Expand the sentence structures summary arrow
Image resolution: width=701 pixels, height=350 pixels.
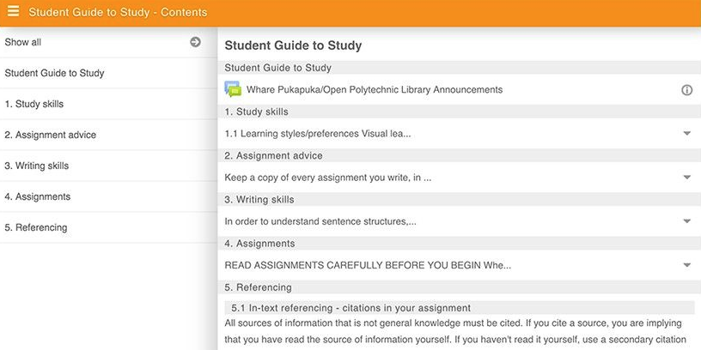pos(687,221)
